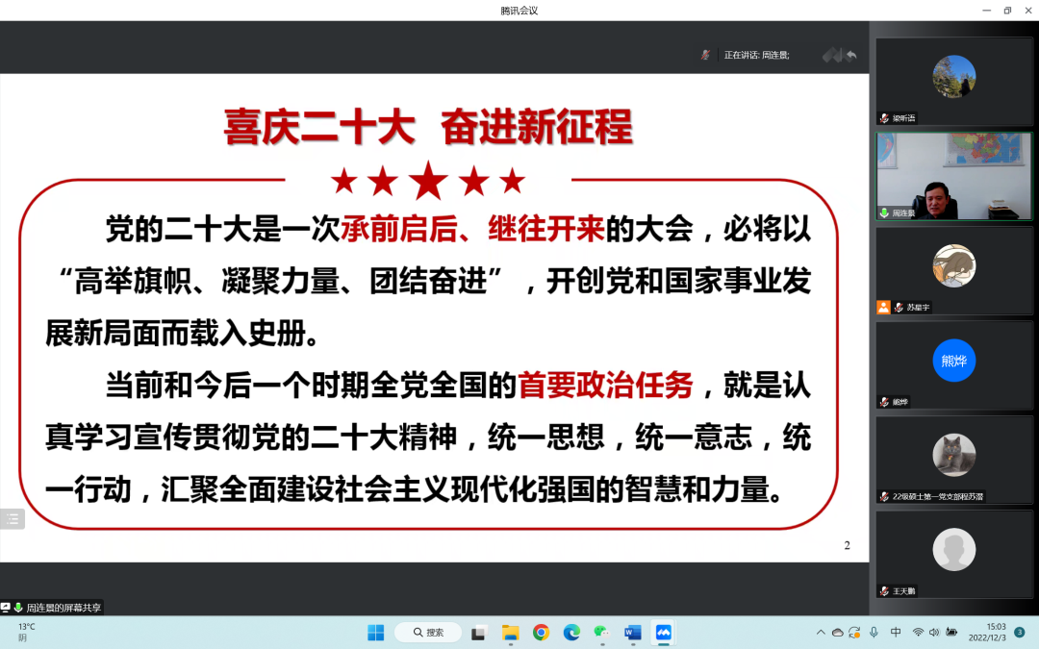
Task: Open WeChat from the taskbar
Action: [x=601, y=632]
